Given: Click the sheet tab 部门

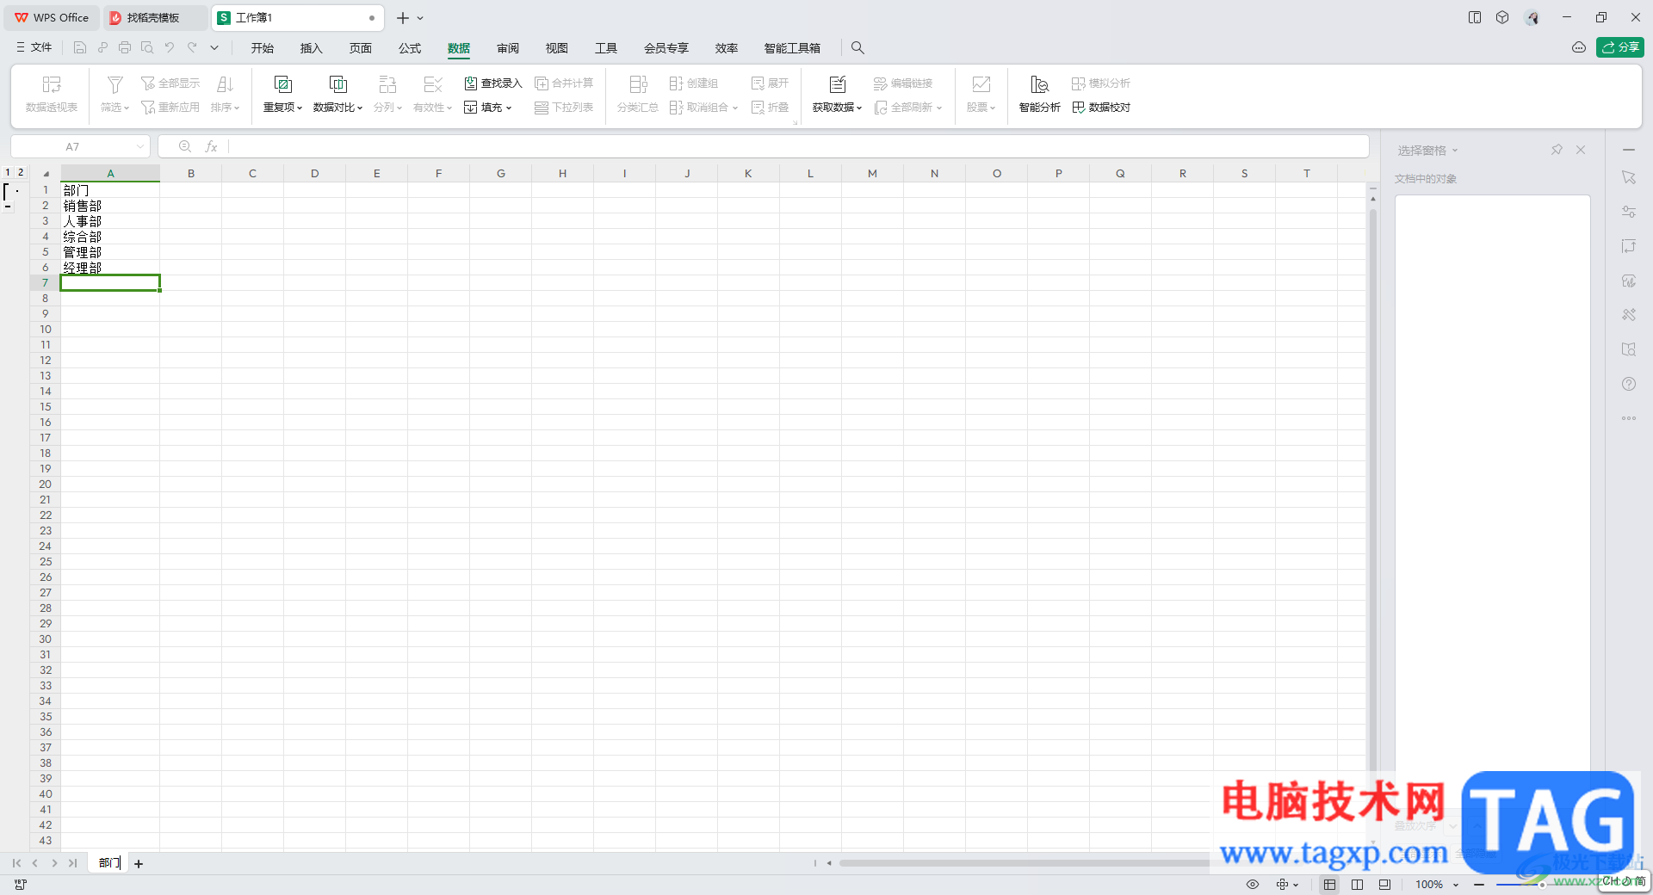Looking at the screenshot, I should coord(108,862).
